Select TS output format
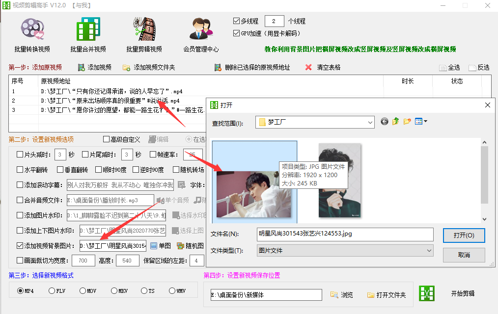 (x=144, y=291)
